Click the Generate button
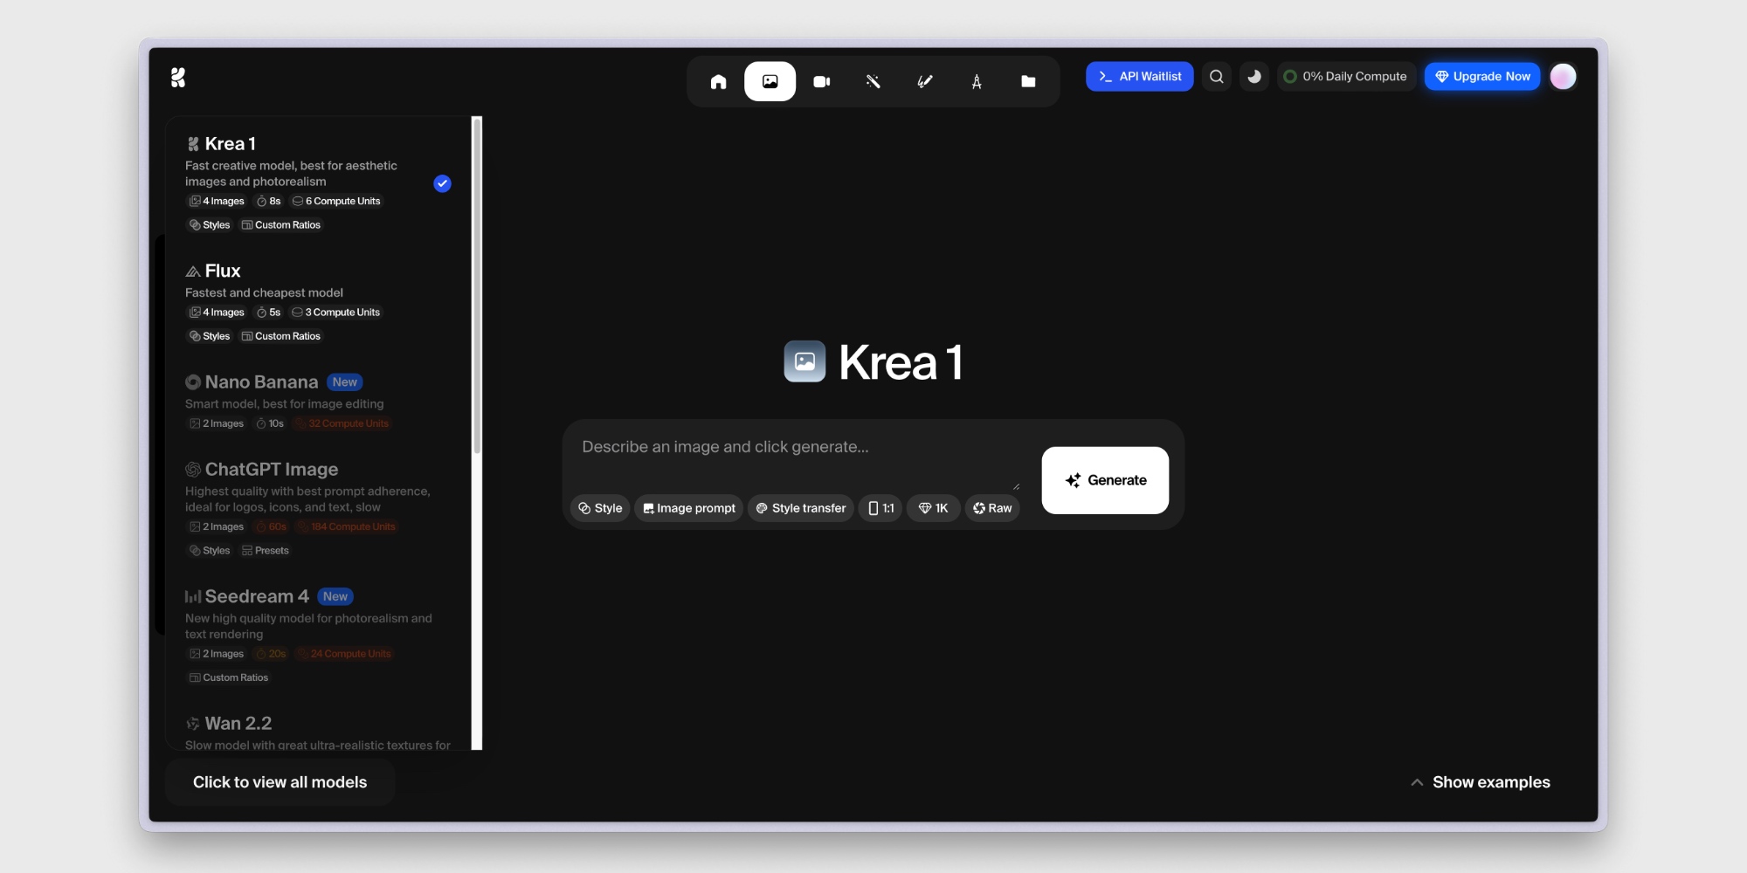 point(1104,480)
